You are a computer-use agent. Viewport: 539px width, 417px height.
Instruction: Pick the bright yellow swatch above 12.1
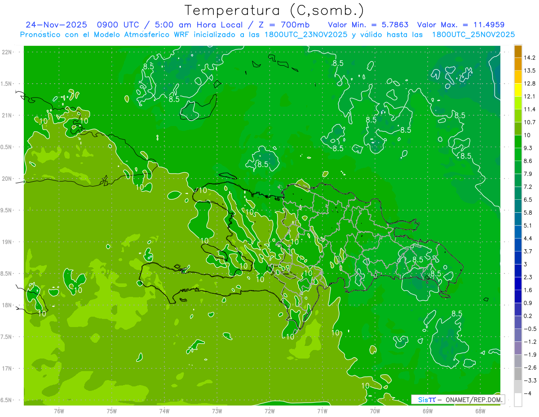point(518,90)
